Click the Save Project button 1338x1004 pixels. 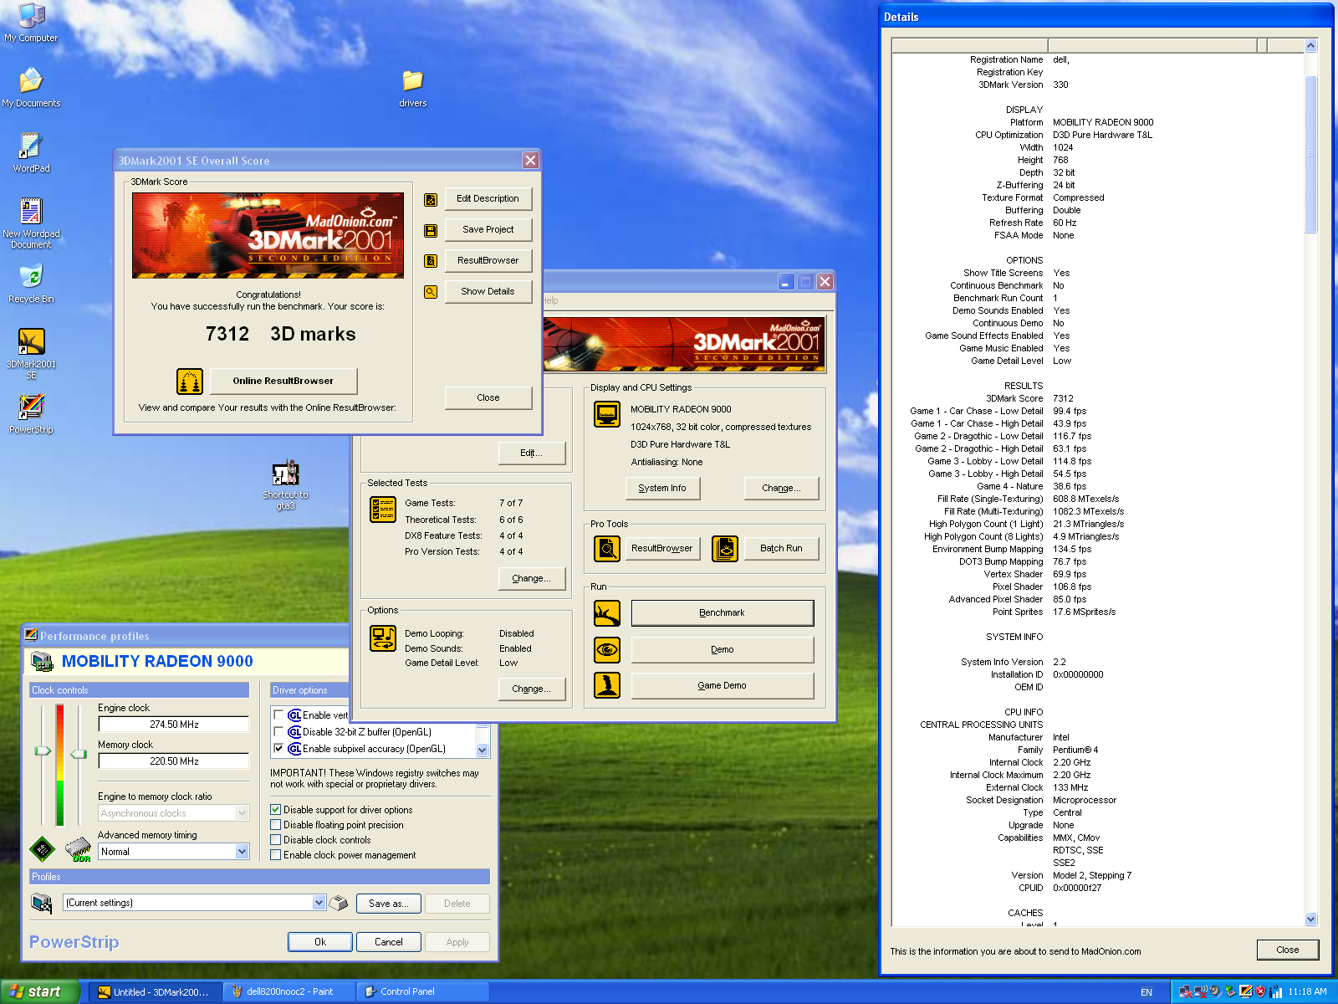[x=488, y=230]
